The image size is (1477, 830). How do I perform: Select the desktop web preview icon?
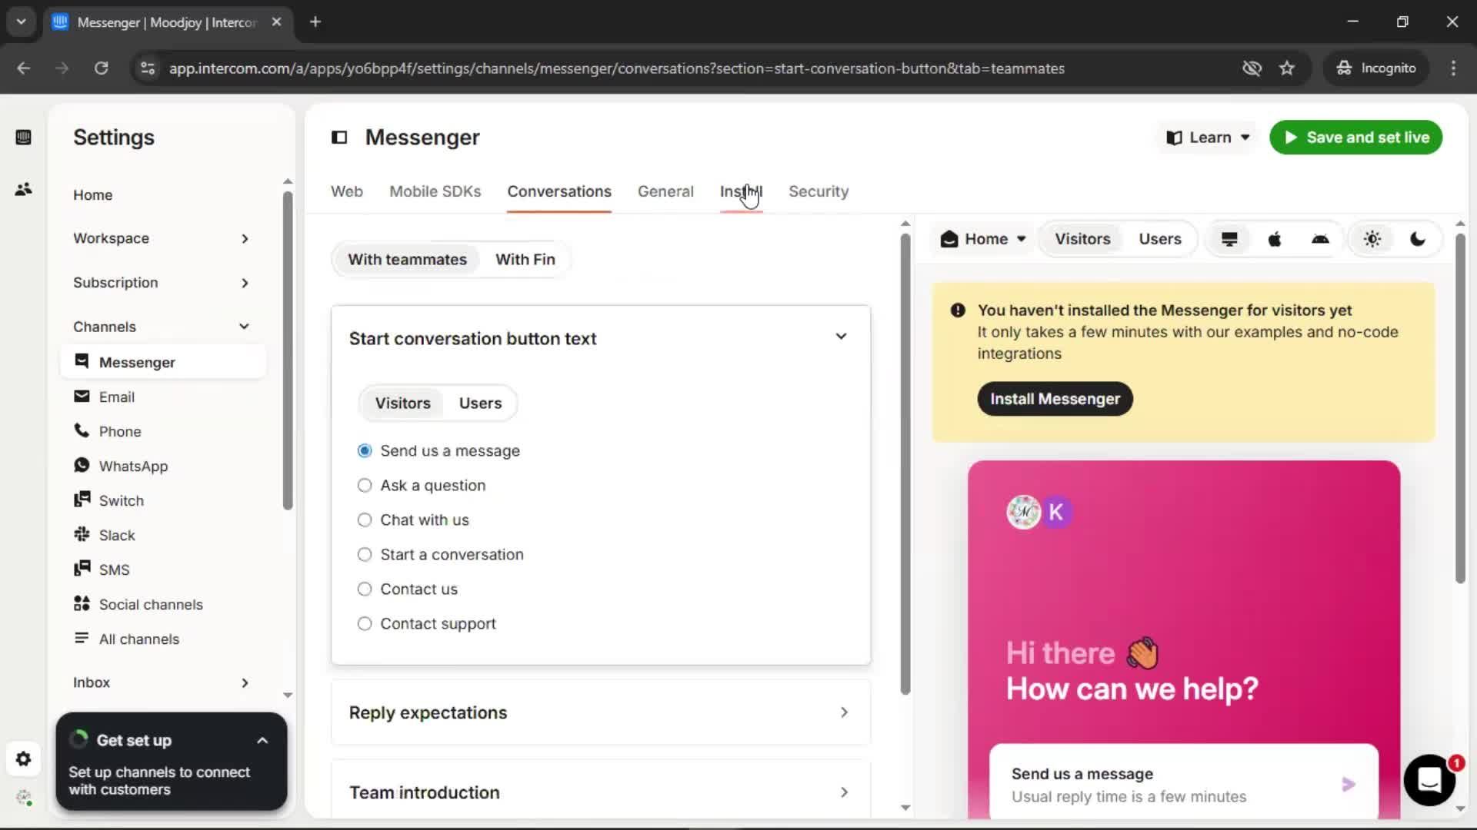point(1229,239)
